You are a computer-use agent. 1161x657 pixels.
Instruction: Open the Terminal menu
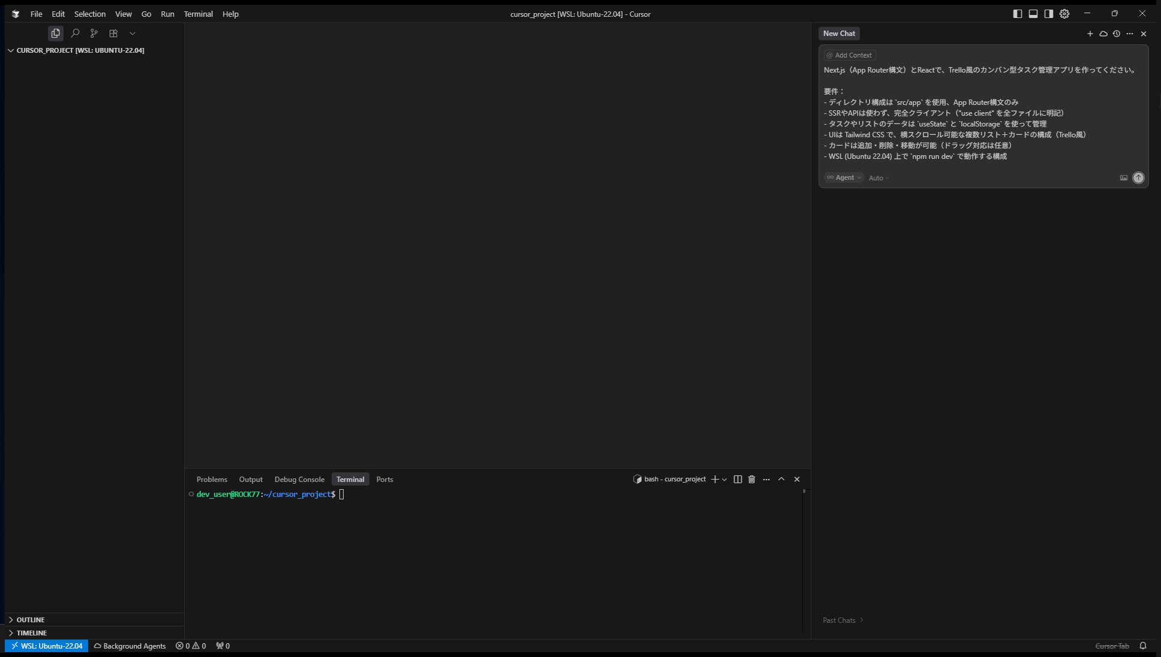(198, 14)
